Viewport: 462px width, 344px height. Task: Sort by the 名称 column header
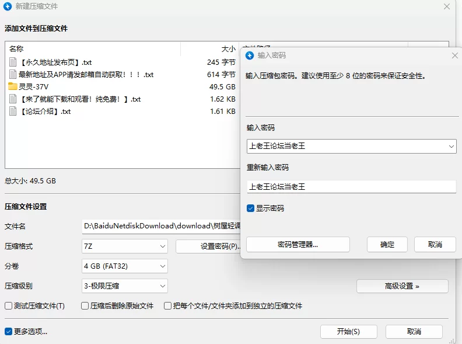pos(16,48)
